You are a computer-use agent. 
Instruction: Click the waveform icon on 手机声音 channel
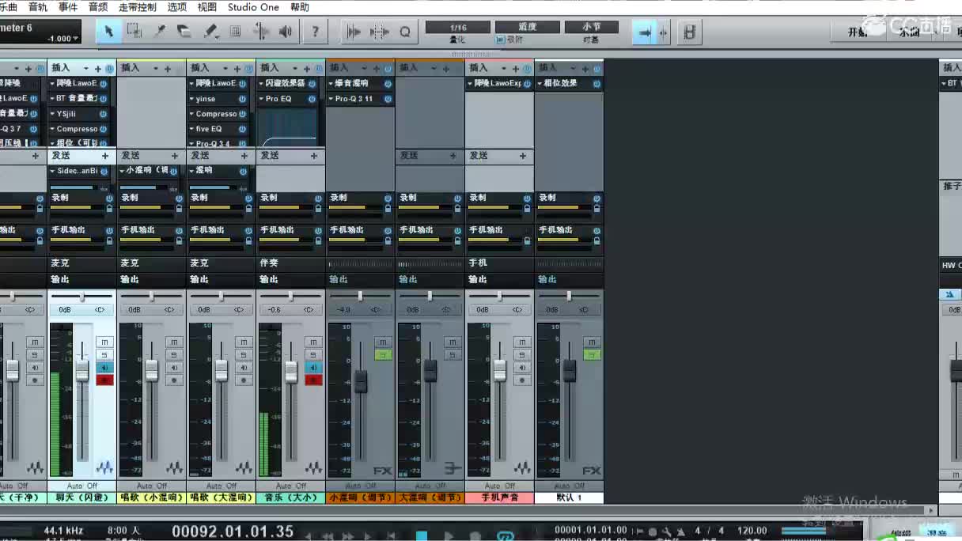click(x=522, y=467)
